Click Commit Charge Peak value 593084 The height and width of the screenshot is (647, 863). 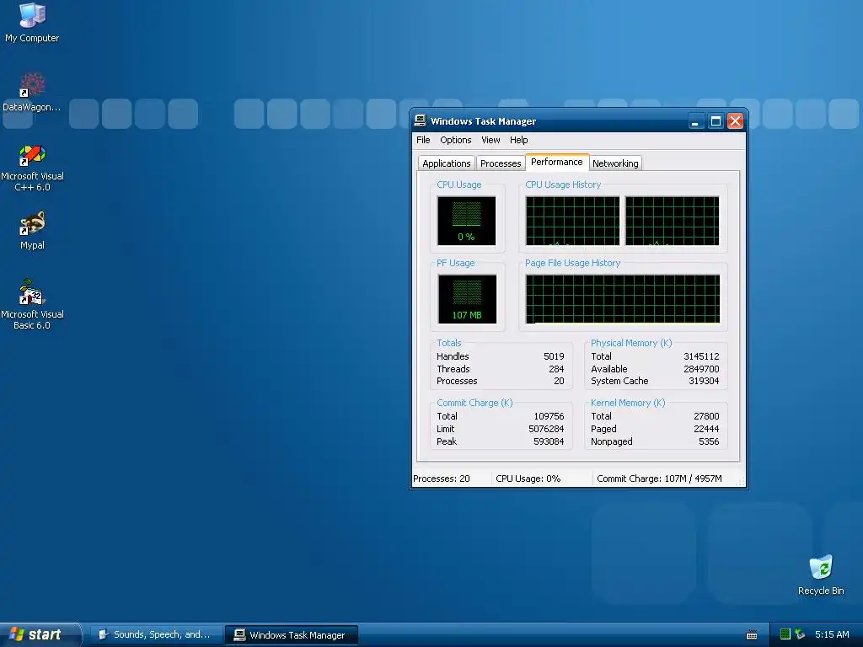pos(549,441)
